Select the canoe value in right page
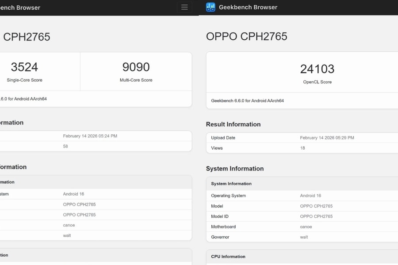The height and width of the screenshot is (265, 398). click(x=306, y=227)
